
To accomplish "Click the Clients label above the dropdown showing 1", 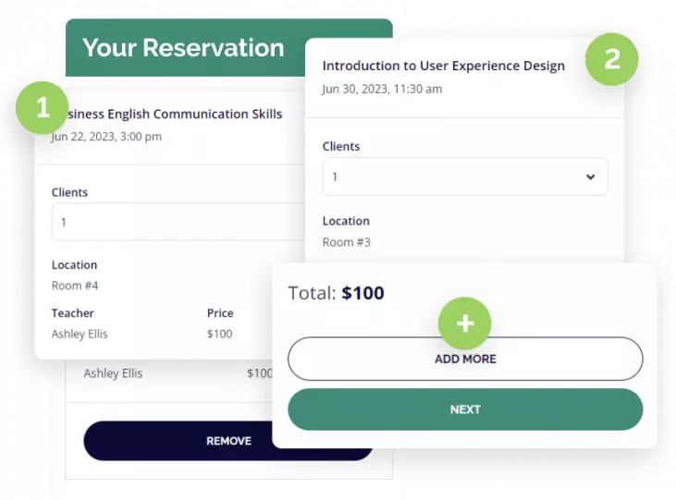I will pyautogui.click(x=341, y=147).
